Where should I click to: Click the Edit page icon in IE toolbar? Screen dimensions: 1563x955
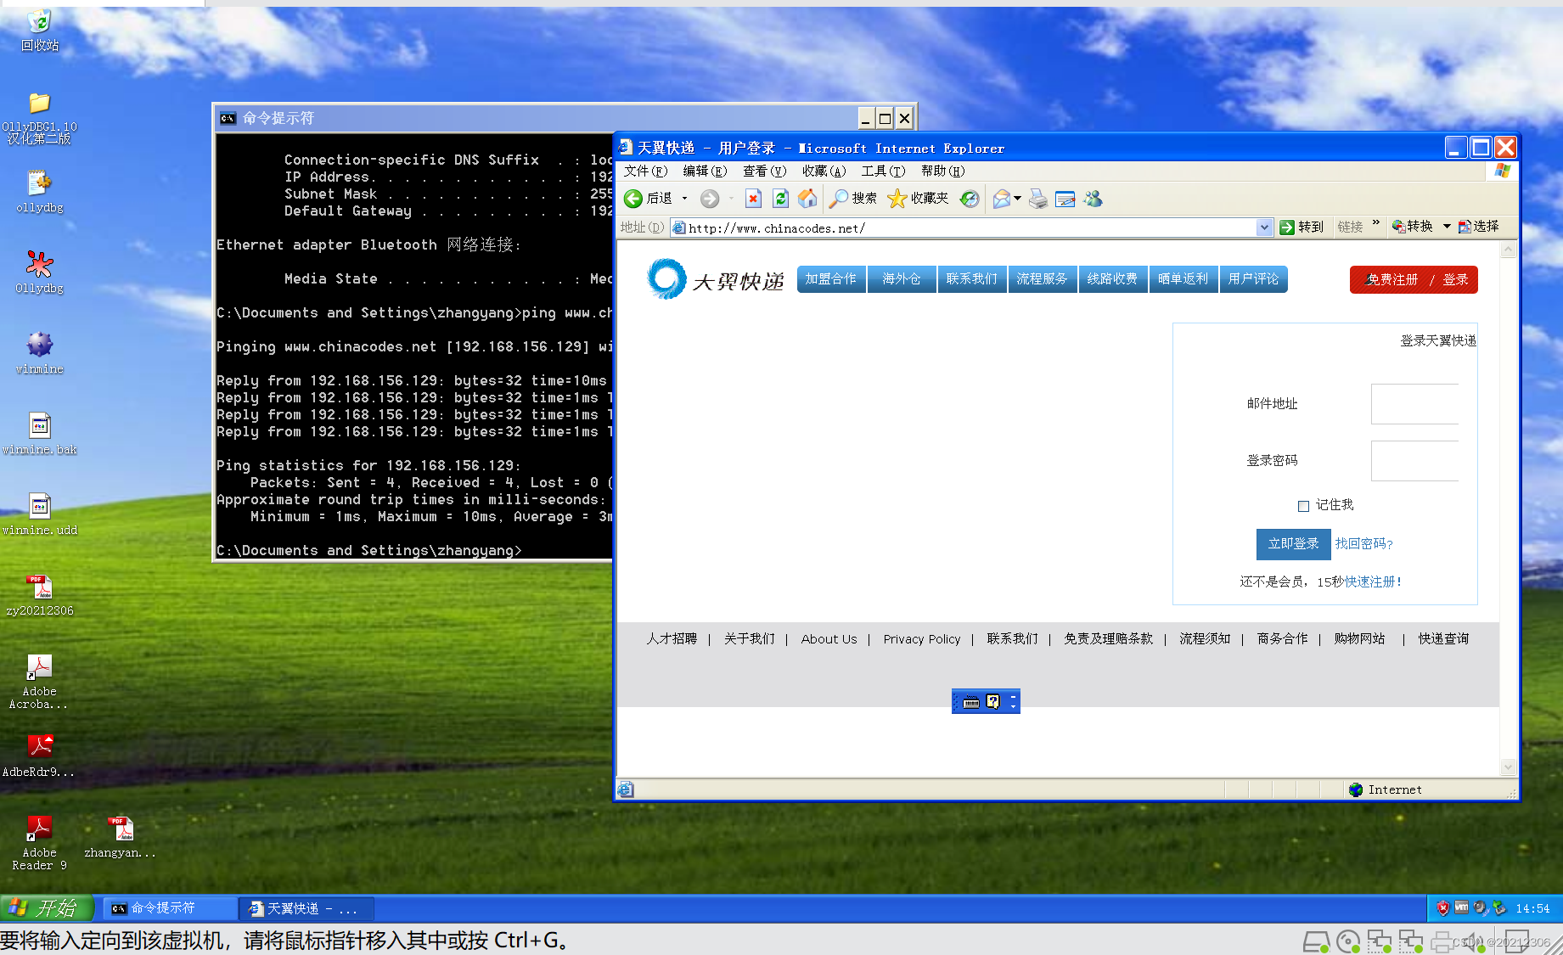1065,199
